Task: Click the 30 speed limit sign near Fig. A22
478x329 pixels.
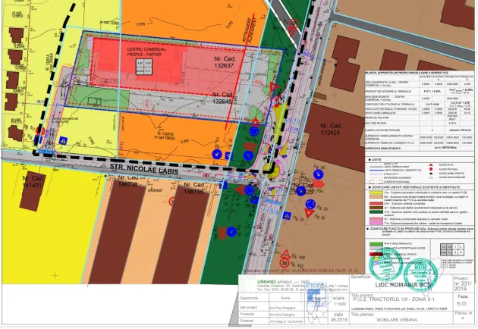Action: point(285,263)
